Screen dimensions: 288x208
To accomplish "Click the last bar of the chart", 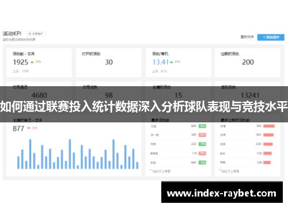I will (137, 165).
